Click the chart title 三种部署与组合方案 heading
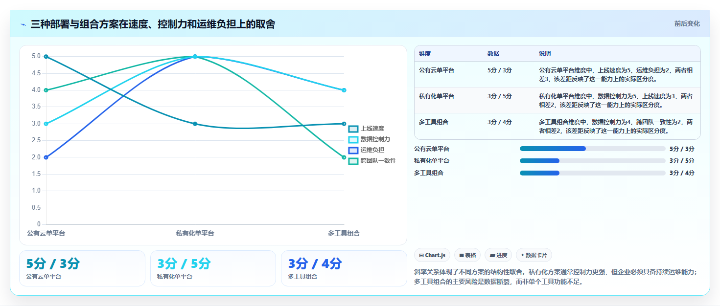Viewport: 720px width, 306px height. coord(153,24)
